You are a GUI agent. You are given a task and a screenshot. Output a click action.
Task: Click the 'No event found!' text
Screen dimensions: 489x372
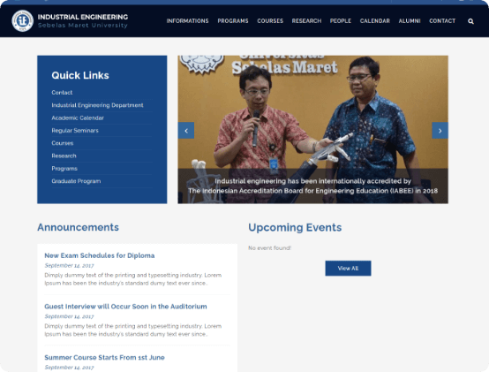tap(270, 248)
